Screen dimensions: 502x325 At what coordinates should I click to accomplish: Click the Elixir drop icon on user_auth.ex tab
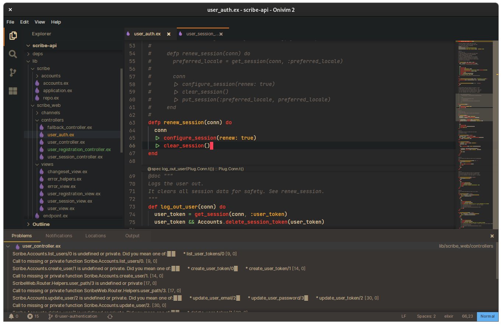(128, 34)
